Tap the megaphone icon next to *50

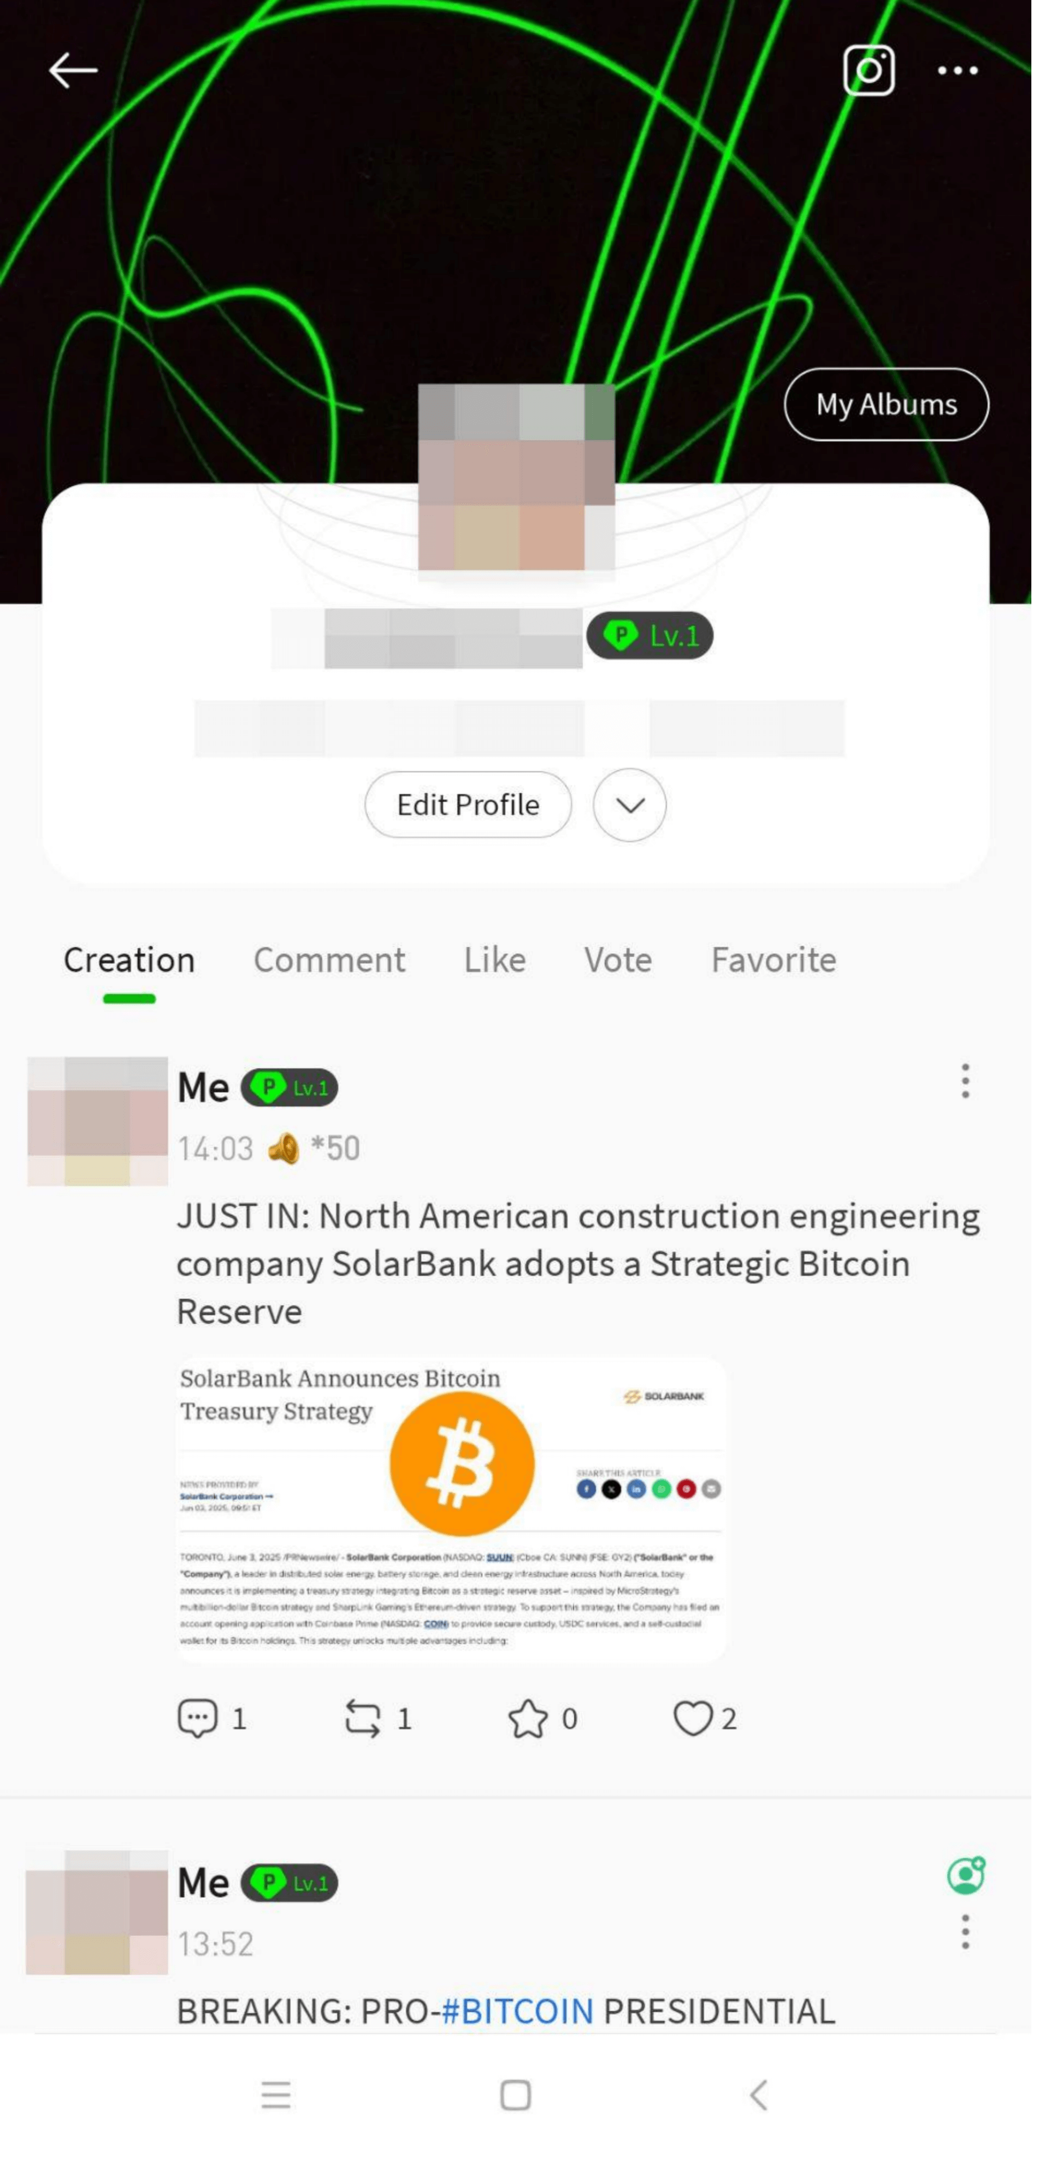(283, 1148)
